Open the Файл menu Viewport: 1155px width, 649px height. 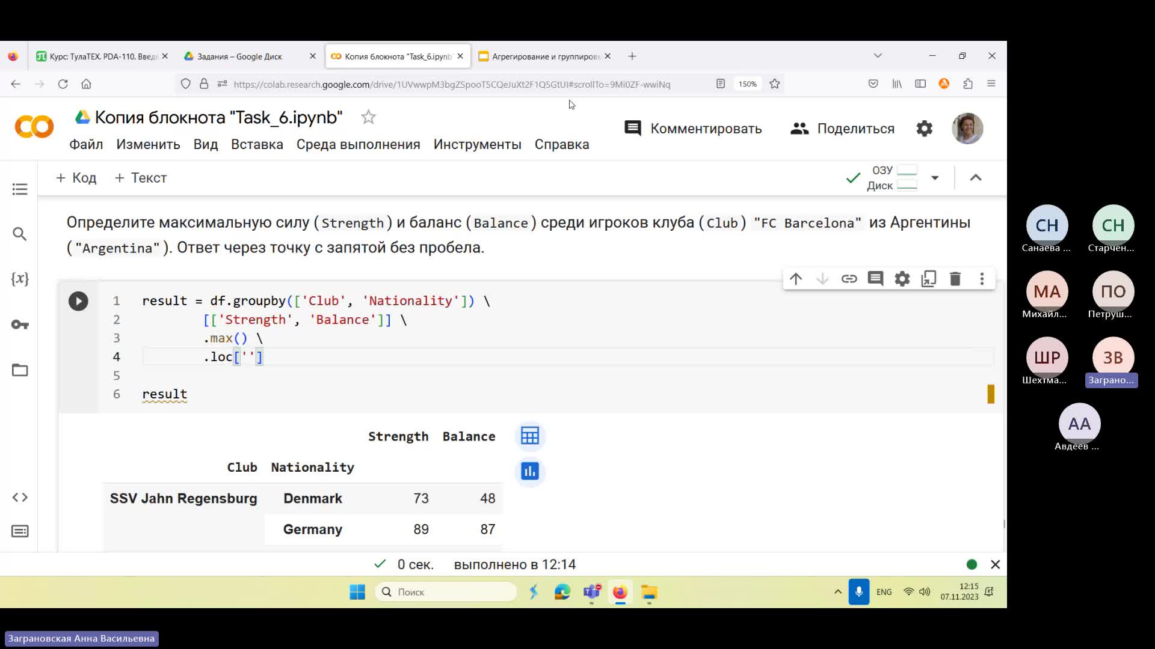[86, 145]
